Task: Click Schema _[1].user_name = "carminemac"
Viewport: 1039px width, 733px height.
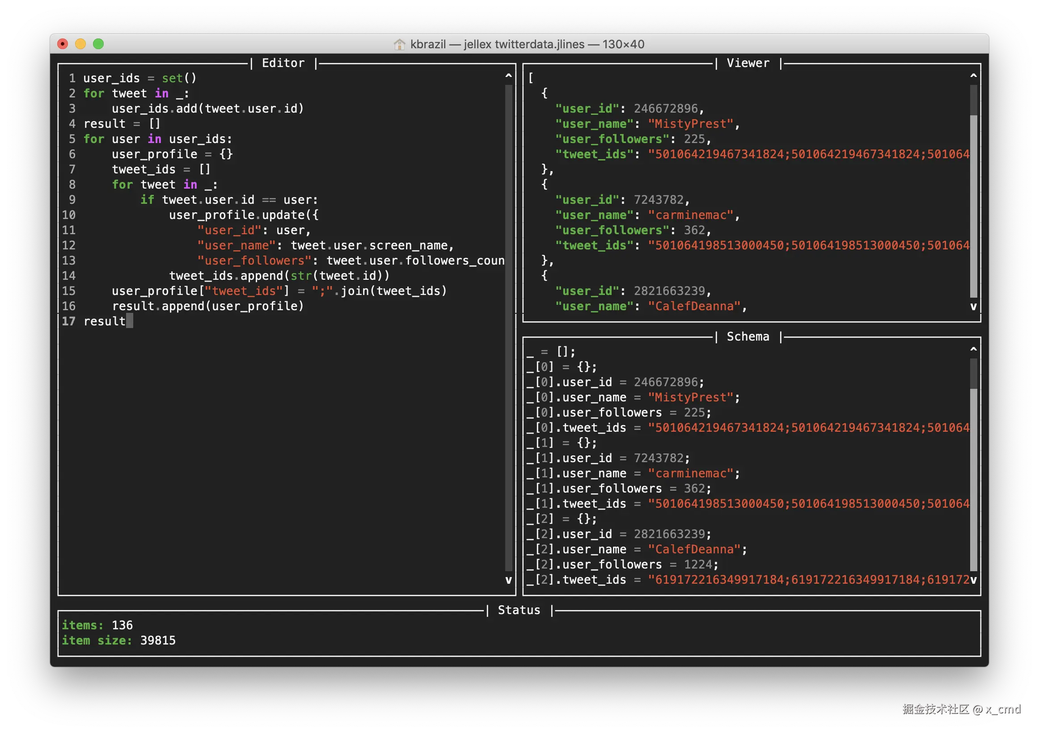Action: pos(633,473)
